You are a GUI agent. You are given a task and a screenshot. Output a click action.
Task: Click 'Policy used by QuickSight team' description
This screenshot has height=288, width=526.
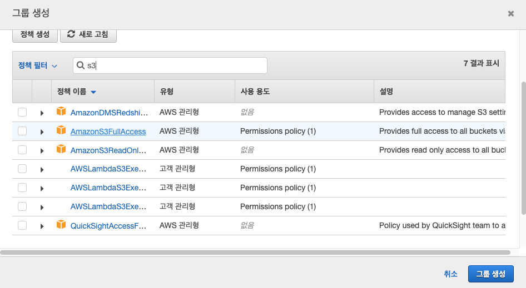coord(442,226)
